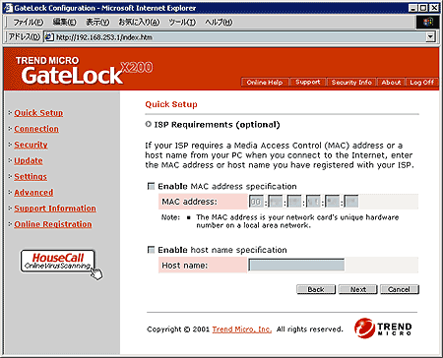Click the second MAC address octet field
443x358 pixels.
(x=275, y=202)
